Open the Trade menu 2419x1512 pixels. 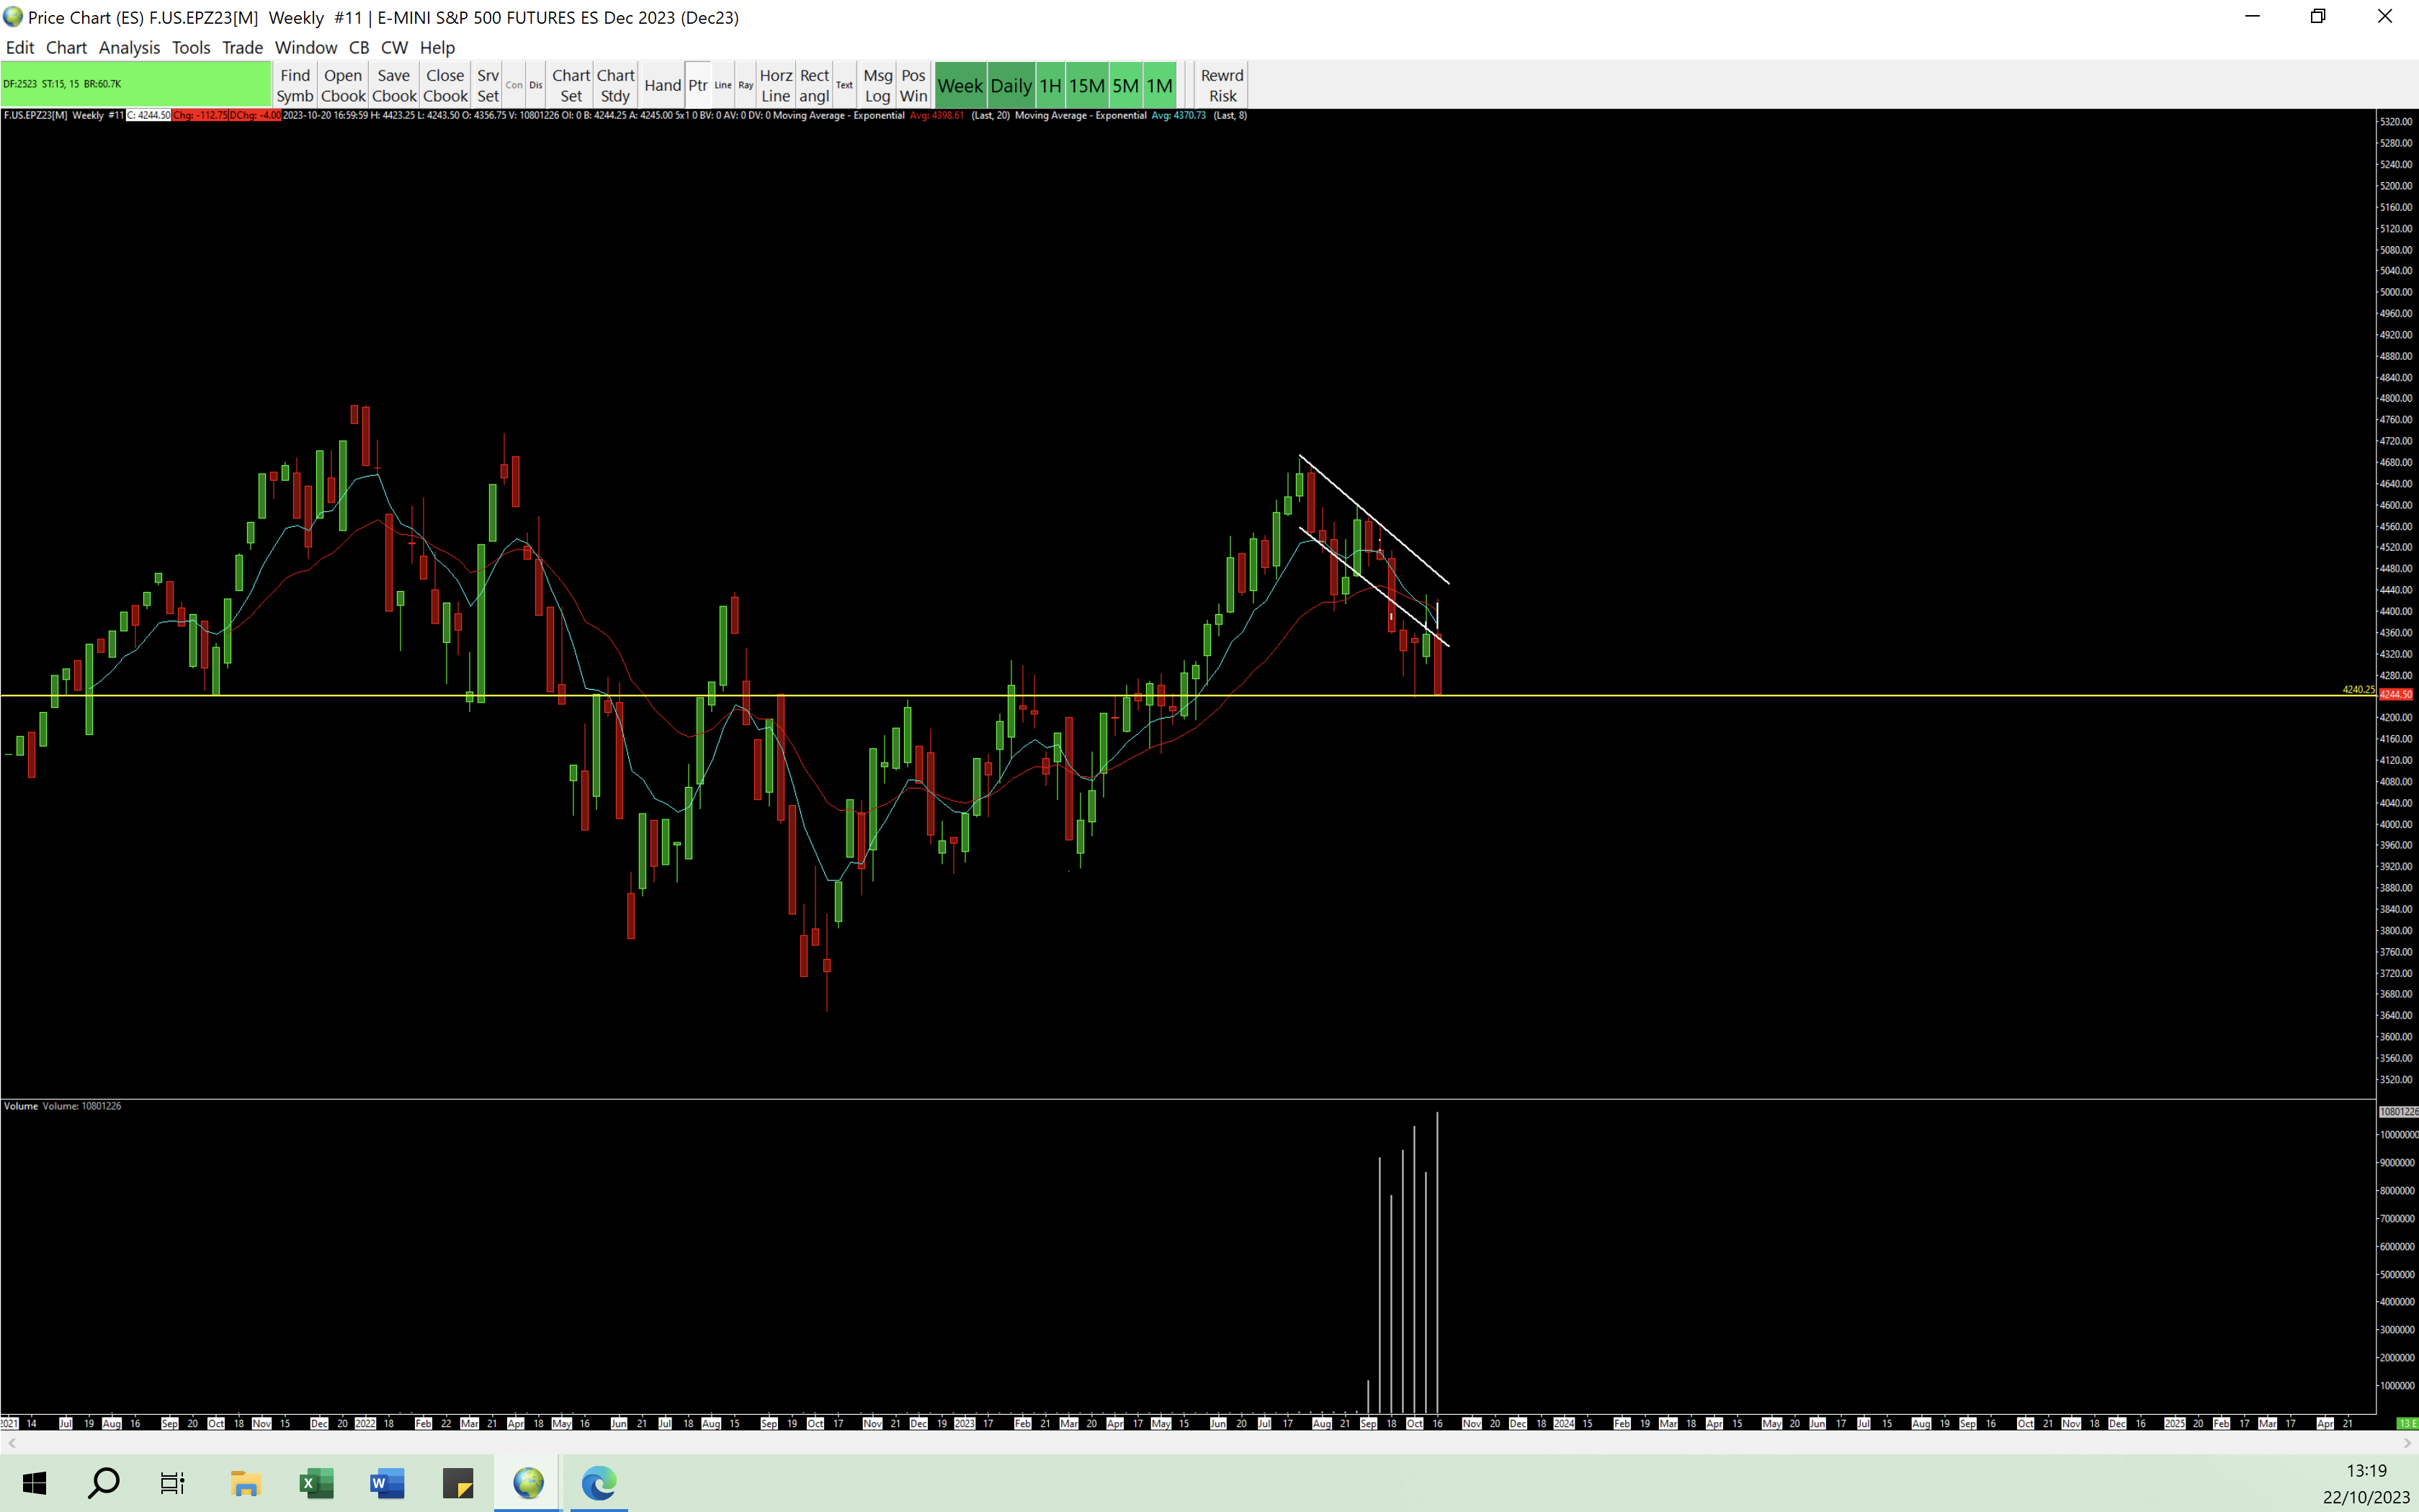pyautogui.click(x=242, y=47)
